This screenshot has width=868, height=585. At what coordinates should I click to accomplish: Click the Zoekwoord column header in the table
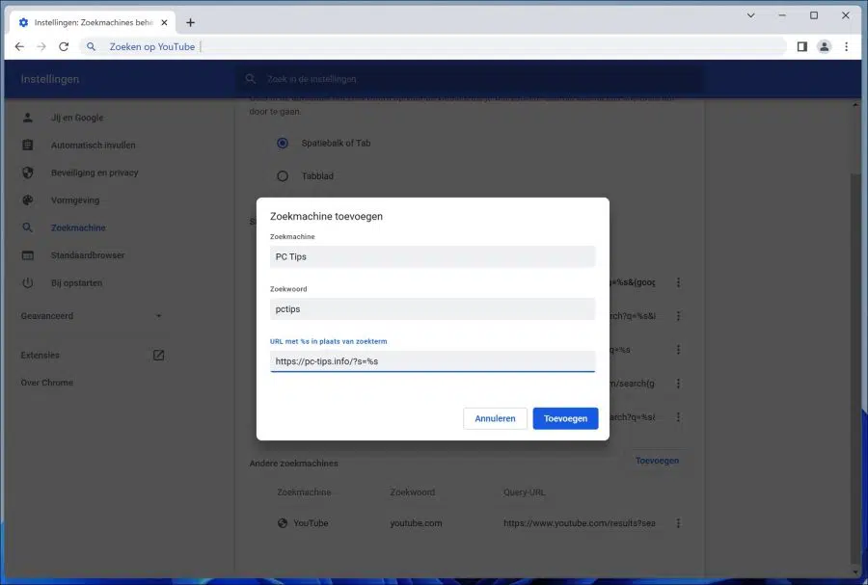tap(413, 492)
